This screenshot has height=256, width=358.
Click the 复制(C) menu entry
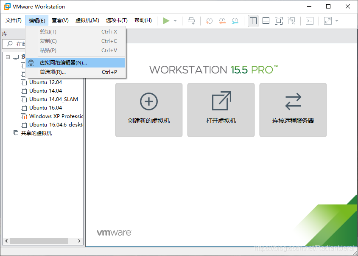(76, 41)
